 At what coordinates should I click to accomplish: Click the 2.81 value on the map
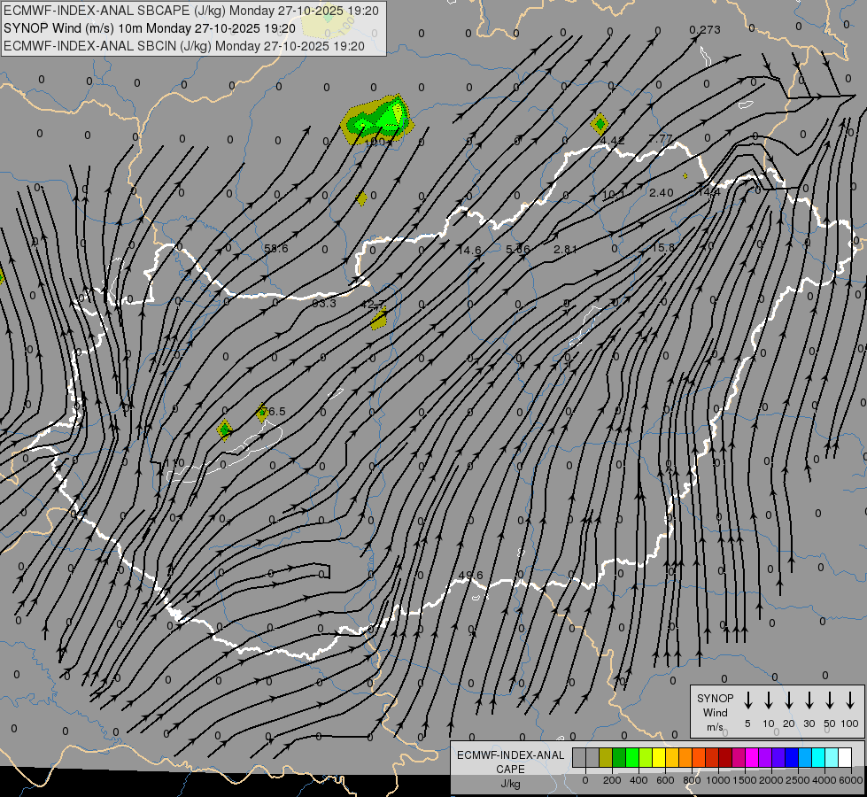(566, 249)
